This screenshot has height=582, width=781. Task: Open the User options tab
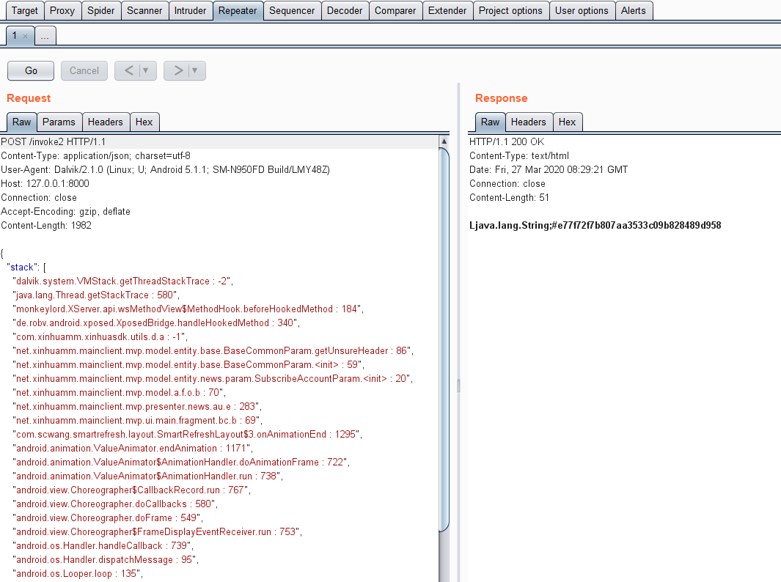[x=582, y=10]
